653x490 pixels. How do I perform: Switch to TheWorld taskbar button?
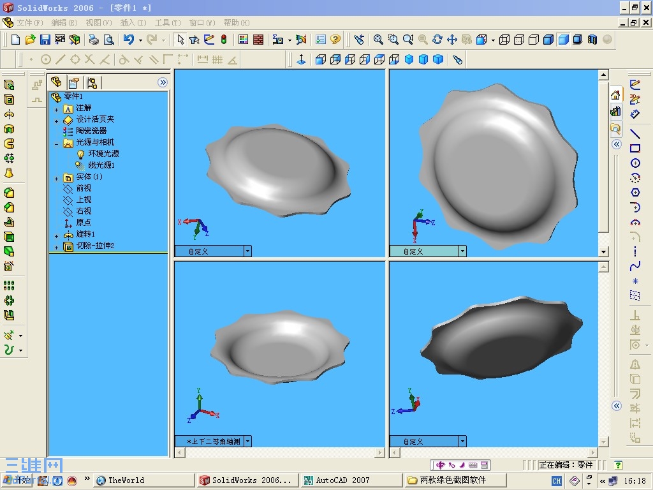pyautogui.click(x=143, y=480)
